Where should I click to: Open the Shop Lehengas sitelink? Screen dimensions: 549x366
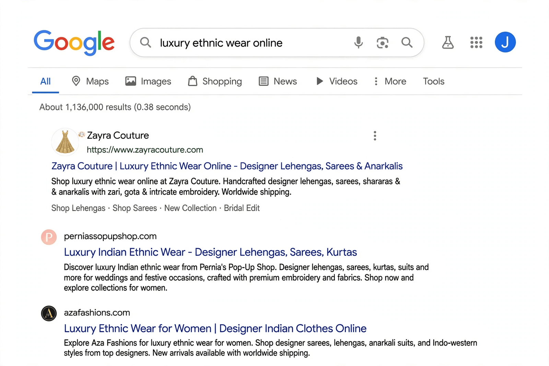tap(78, 208)
